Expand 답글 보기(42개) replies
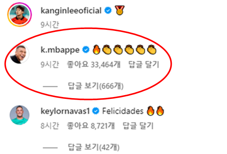 coord(93,147)
